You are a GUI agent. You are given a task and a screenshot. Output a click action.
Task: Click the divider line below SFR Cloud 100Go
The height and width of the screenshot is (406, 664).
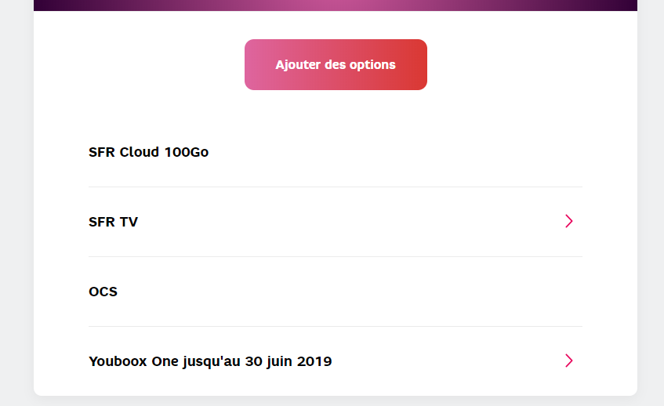336,187
